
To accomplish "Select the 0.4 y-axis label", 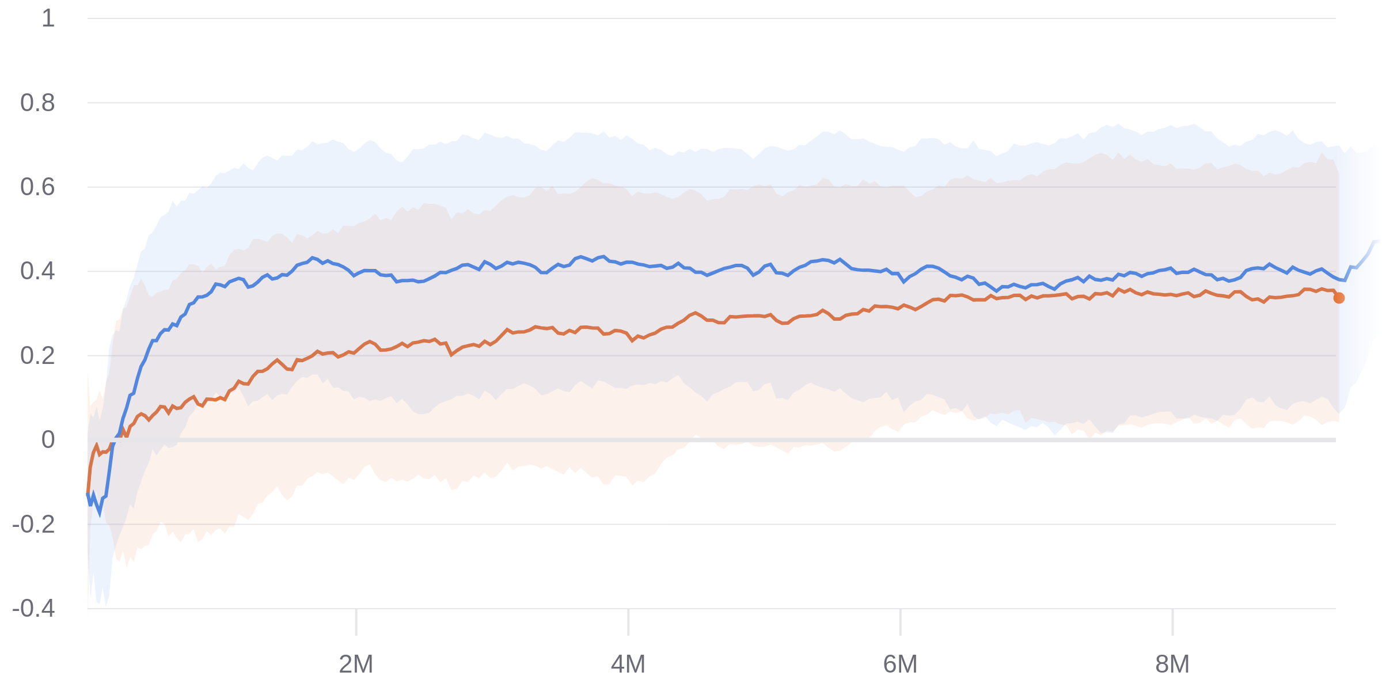I will pos(37,271).
